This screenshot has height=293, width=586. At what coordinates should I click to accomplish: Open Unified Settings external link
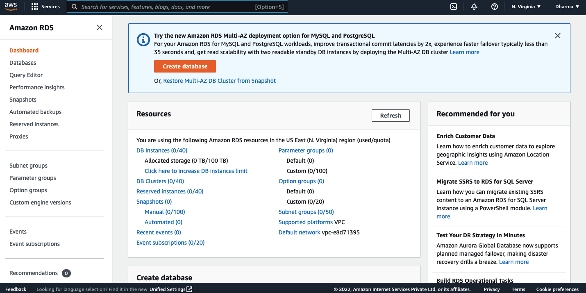171,289
